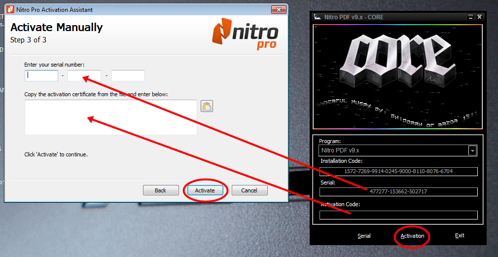Click the 'Enter your serial number:' label
Viewport: 498px width, 257px height.
[54, 65]
